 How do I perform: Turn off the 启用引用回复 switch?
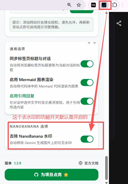[87, 101]
